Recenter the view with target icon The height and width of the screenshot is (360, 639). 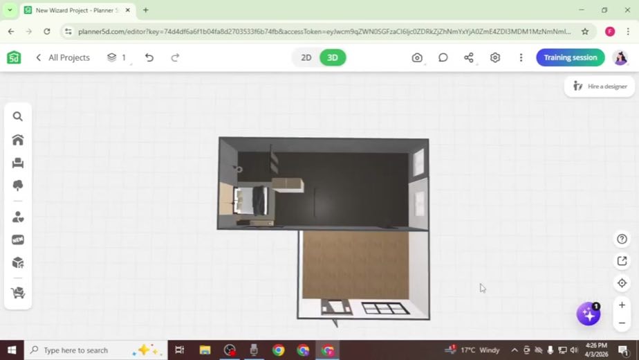(622, 283)
